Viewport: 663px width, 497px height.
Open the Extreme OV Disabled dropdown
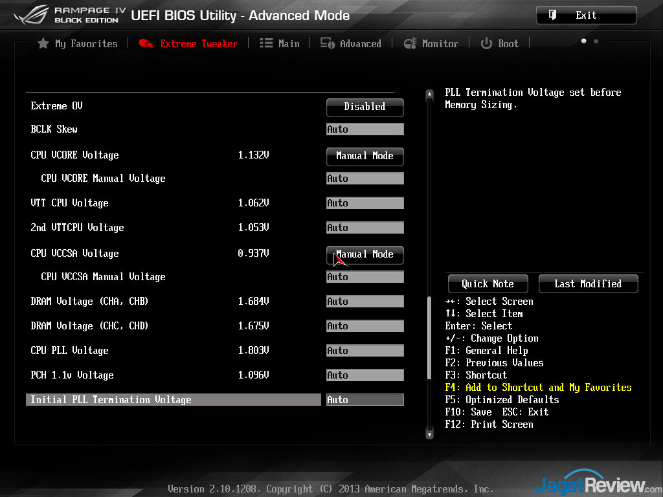point(365,107)
